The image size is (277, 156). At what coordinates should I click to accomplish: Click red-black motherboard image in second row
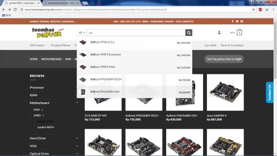184,143
